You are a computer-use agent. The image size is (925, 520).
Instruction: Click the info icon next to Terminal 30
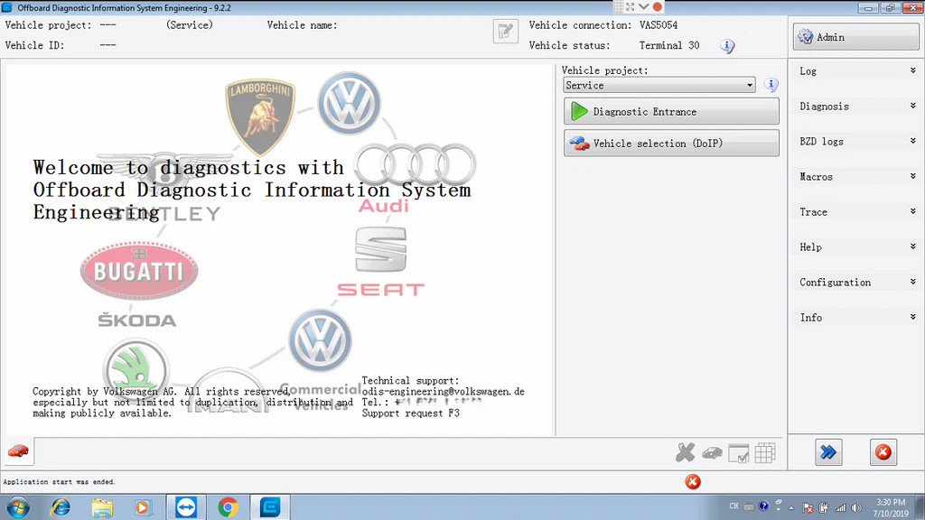[x=727, y=46]
